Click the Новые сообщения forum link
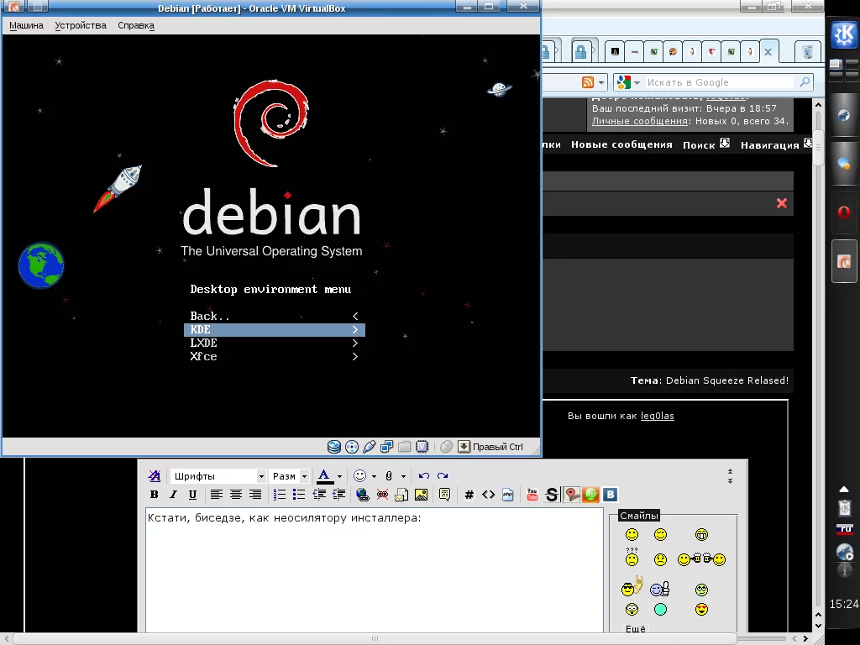Screen dimensions: 860x645 coord(621,144)
